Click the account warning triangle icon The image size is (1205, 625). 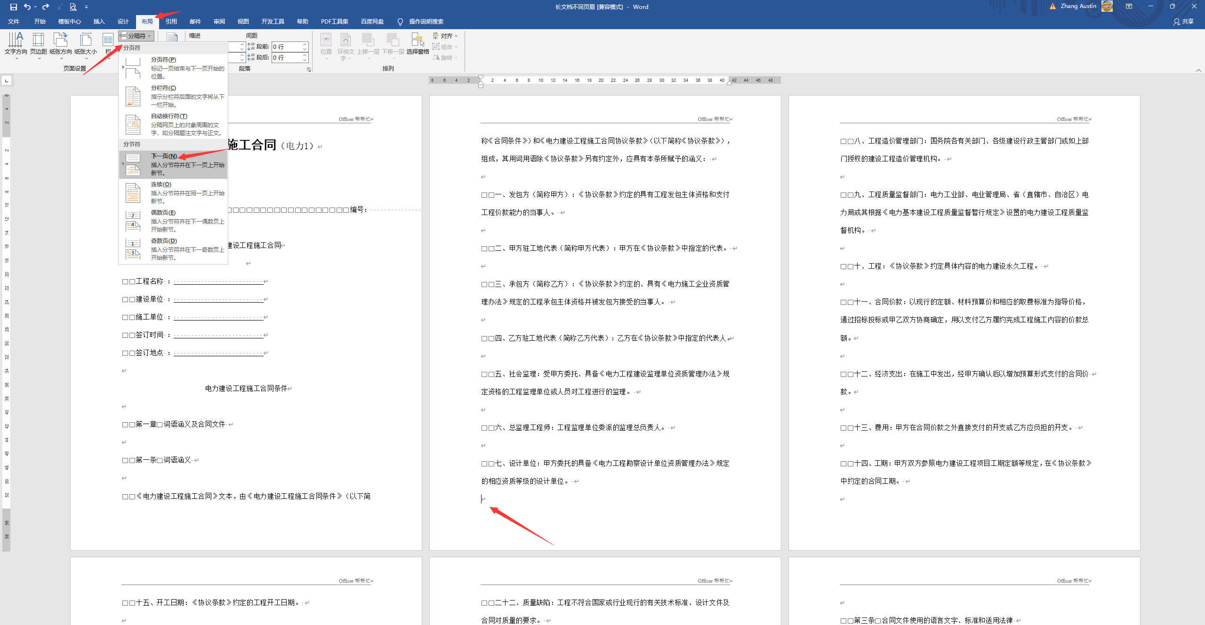pyautogui.click(x=1052, y=6)
